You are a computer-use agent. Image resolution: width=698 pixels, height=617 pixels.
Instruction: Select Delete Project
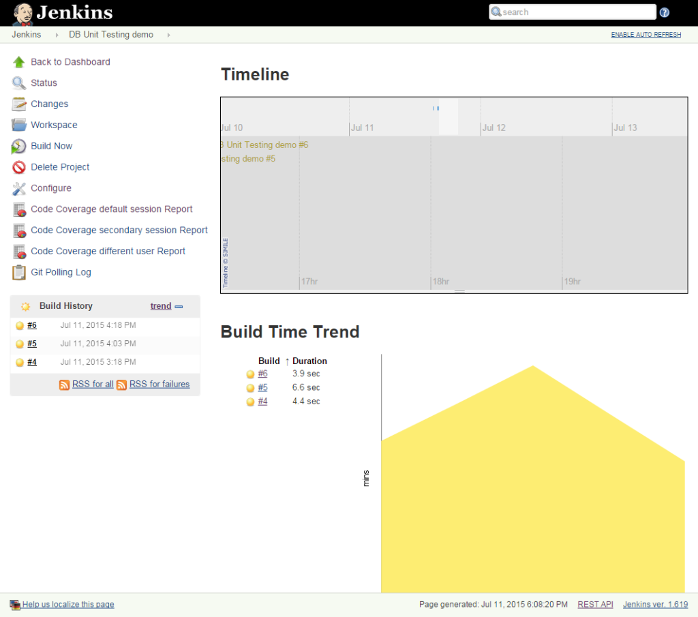click(x=60, y=167)
